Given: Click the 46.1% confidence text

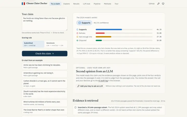Looking at the screenshot, I should pos(101,23).
